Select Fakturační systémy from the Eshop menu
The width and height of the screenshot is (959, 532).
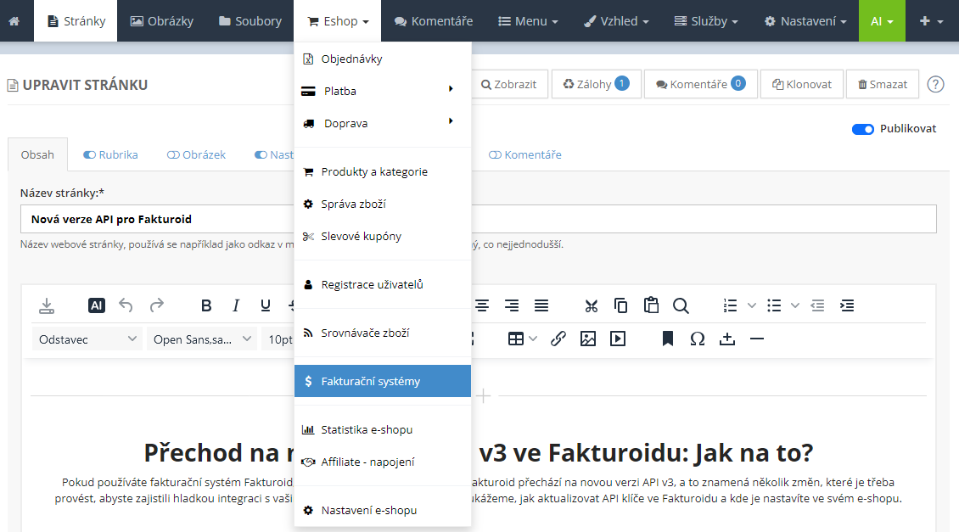[x=382, y=381]
